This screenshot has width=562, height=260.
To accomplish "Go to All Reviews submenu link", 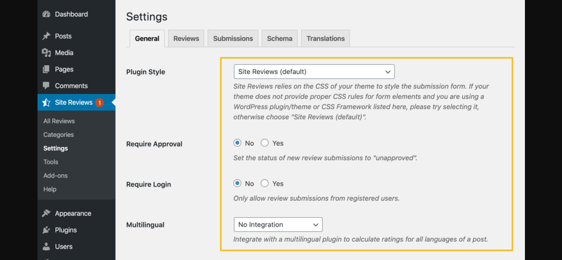I will point(59,121).
